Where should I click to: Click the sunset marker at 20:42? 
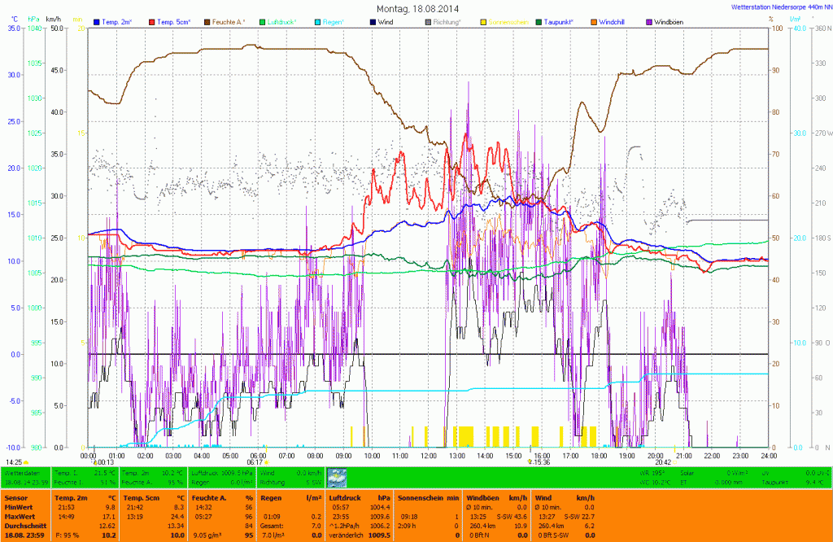(x=674, y=461)
